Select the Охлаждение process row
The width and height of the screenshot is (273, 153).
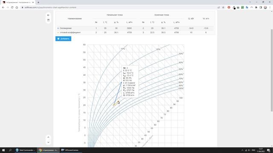(x=136, y=28)
